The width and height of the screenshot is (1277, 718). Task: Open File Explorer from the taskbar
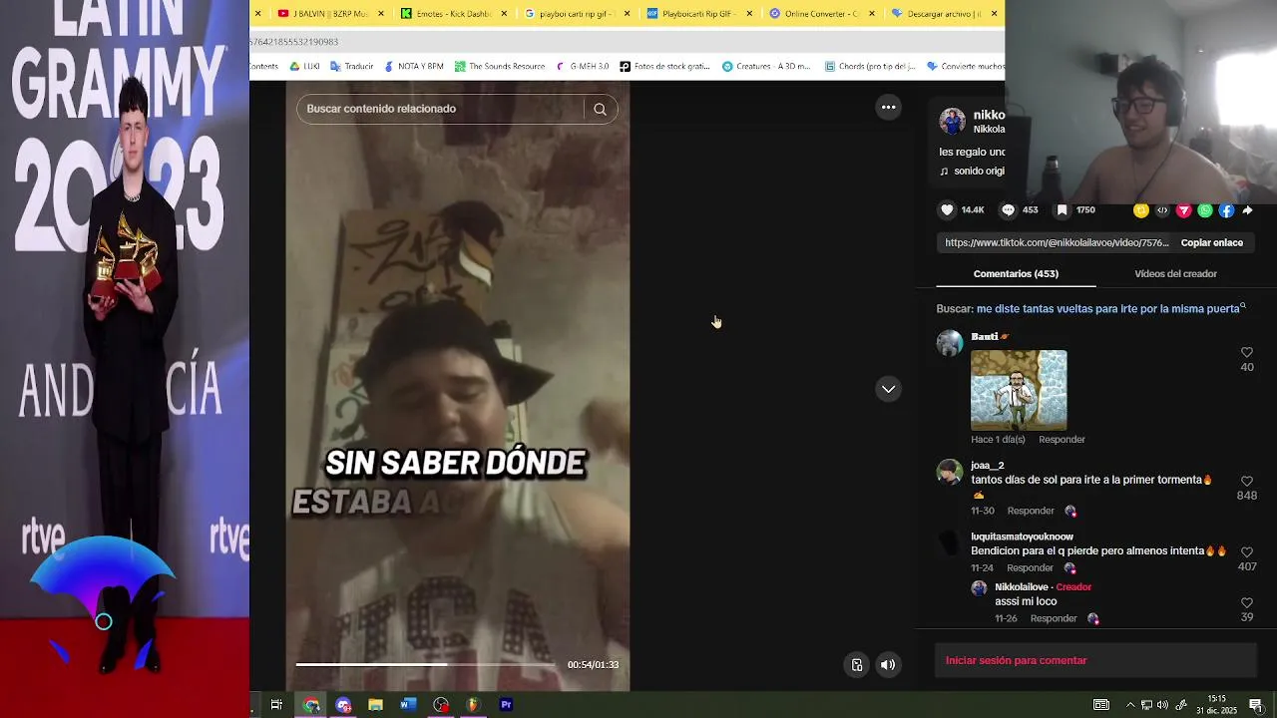(375, 705)
